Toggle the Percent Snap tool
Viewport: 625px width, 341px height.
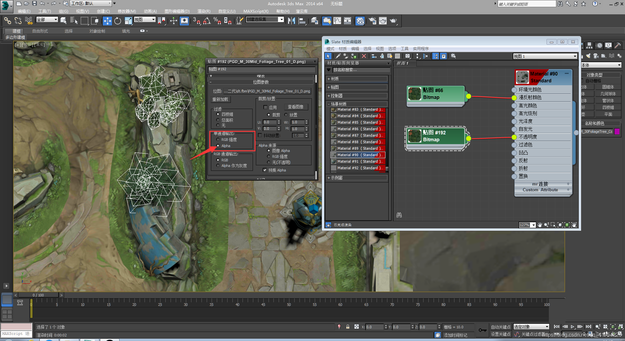click(217, 21)
